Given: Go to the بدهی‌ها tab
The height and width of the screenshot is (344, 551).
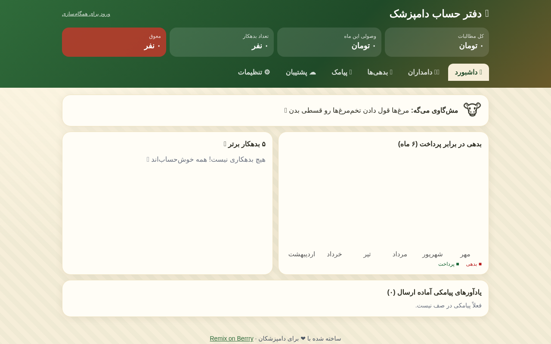Looking at the screenshot, I should 380,72.
